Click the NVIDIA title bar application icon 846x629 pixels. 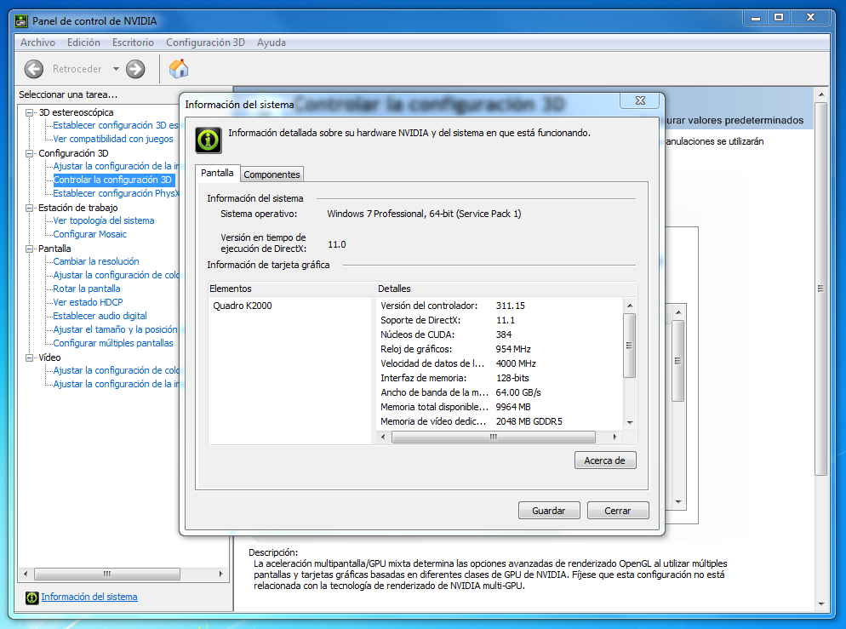[21, 21]
